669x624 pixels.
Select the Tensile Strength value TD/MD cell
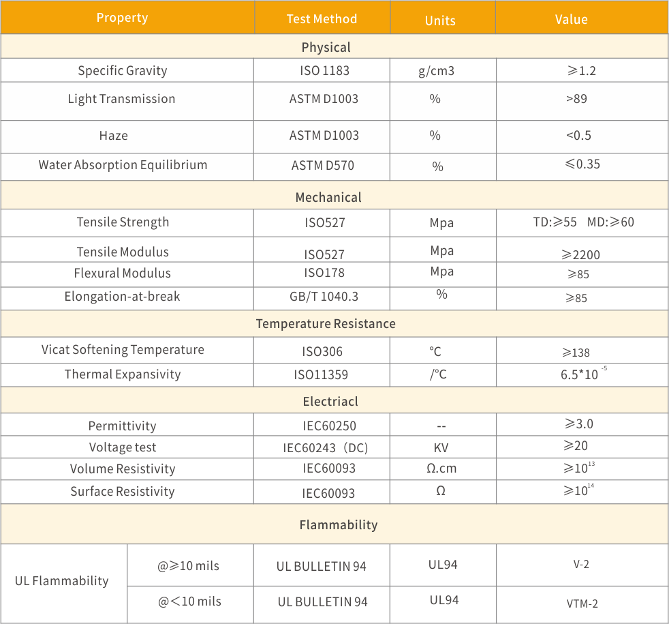click(583, 222)
